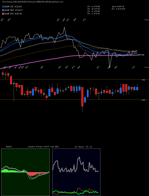Click the DOW MT: 374.67 label
The image size is (149, 196).
pos(13,10)
